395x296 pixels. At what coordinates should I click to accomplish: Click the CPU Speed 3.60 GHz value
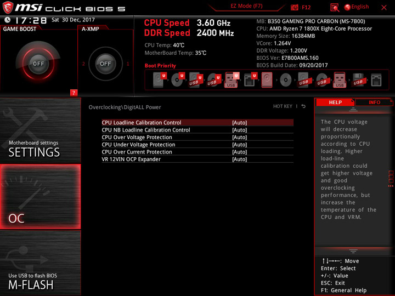click(213, 23)
